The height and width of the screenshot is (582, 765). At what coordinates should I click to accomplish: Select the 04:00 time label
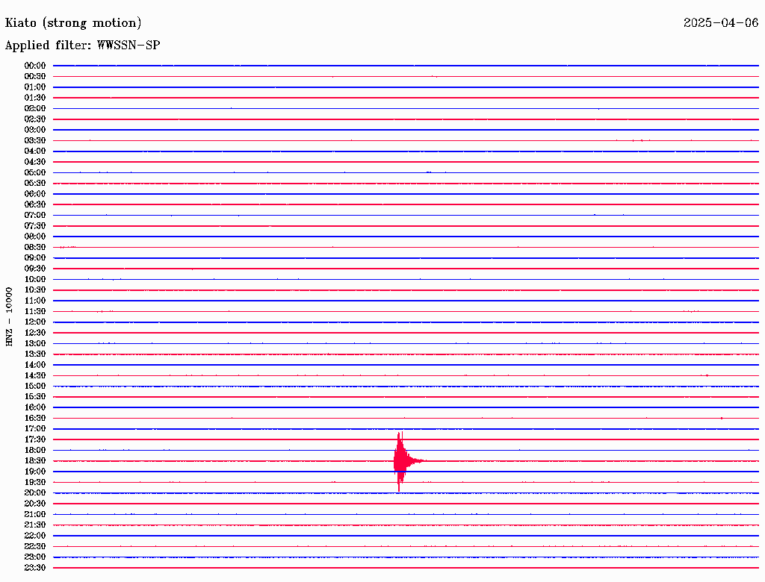point(35,151)
